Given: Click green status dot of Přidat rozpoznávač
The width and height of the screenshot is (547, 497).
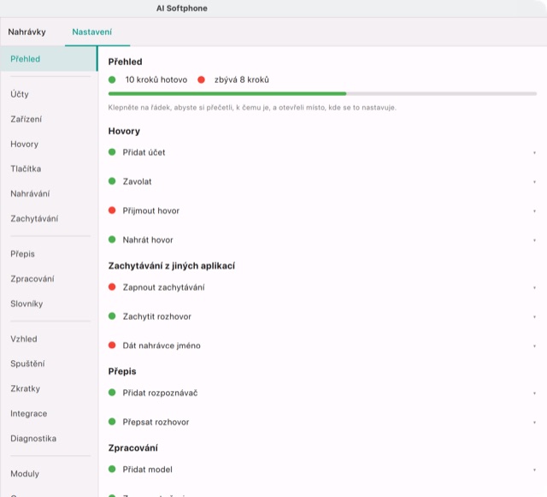Looking at the screenshot, I should [112, 393].
